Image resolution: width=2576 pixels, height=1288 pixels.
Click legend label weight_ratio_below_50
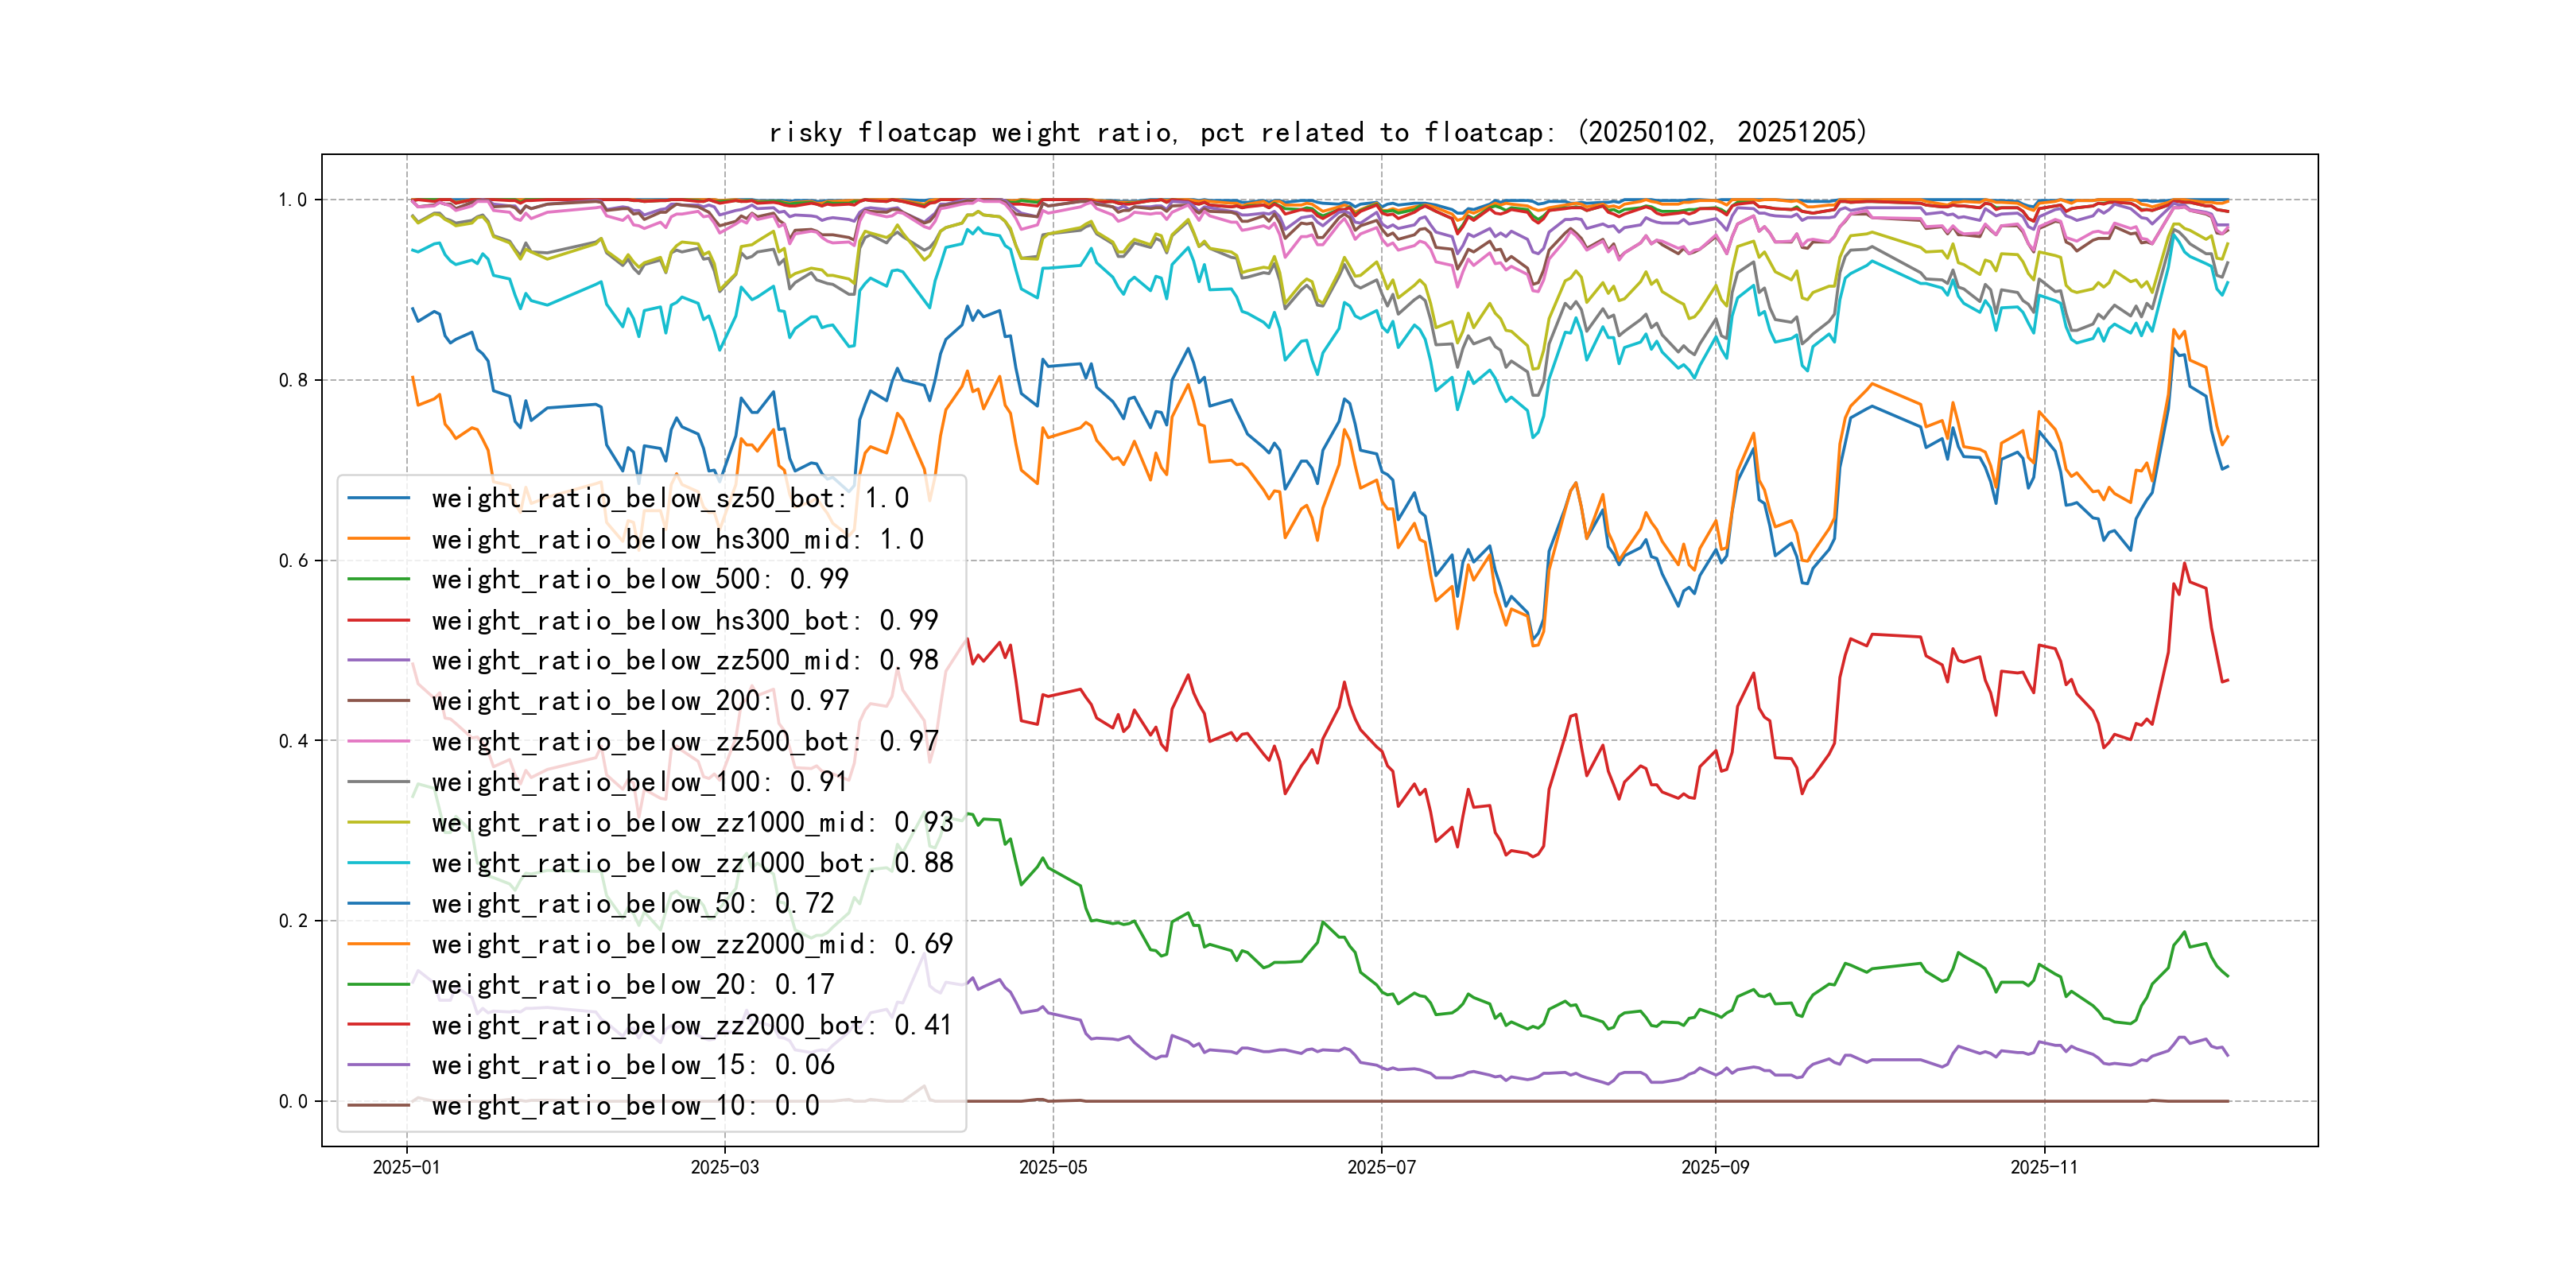click(x=632, y=903)
